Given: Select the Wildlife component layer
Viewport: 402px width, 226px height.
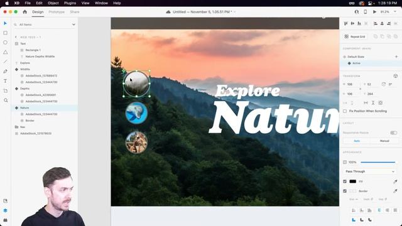Looking at the screenshot, I should [x=25, y=69].
